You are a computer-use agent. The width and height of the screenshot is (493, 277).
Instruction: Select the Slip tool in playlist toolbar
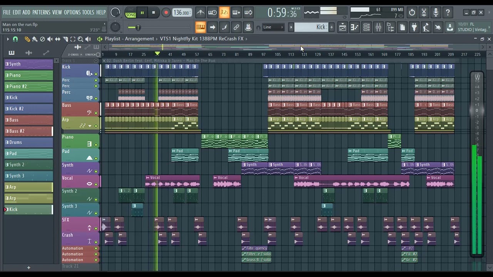click(x=58, y=39)
